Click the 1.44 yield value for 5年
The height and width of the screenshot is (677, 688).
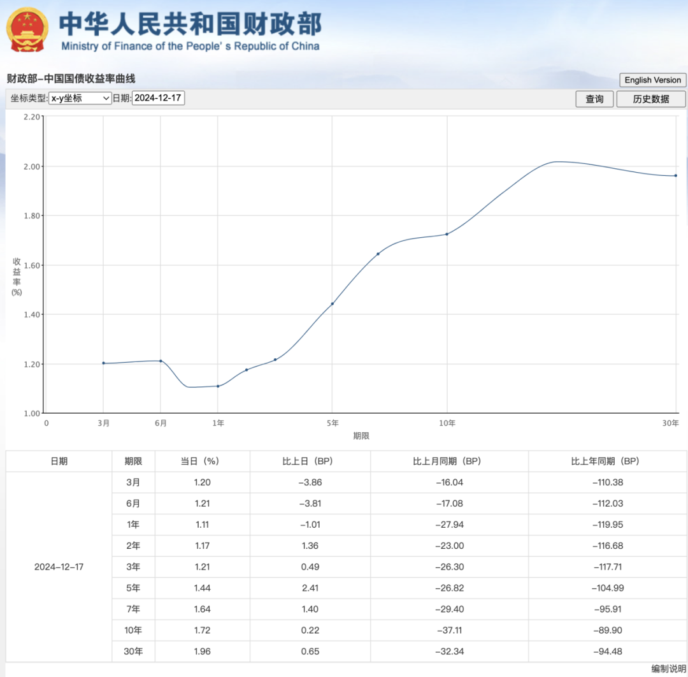203,588
